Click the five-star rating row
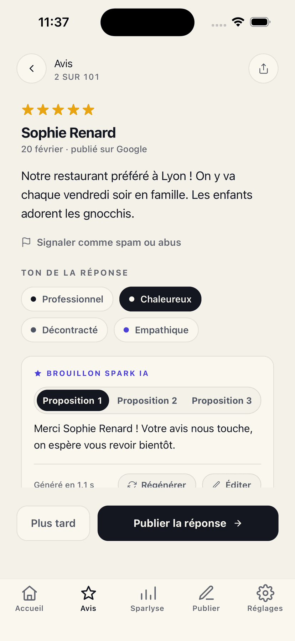Viewport: 295px width, 641px height. point(58,110)
